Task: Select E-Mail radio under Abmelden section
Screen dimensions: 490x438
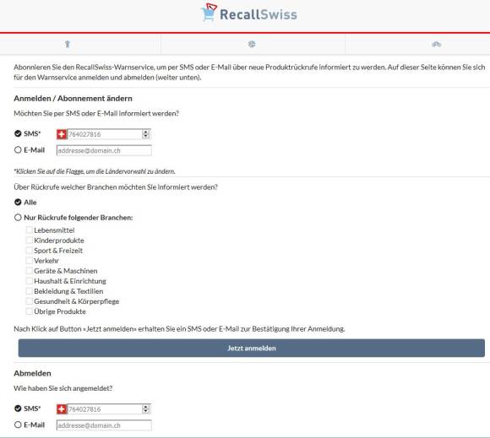Action: 18,424
